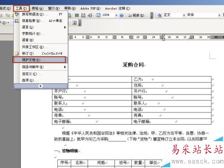The width and height of the screenshot is (224, 168).
Task: Open the Adobe PDF menu
Action: click(90, 9)
